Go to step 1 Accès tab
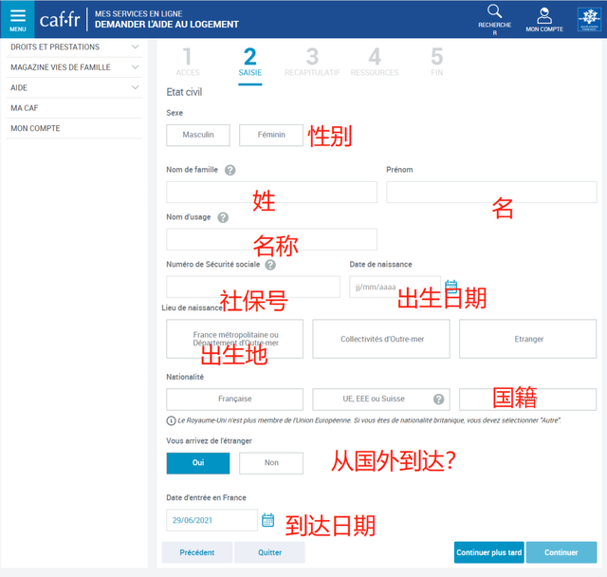Image resolution: width=607 pixels, height=577 pixels. pos(187,61)
